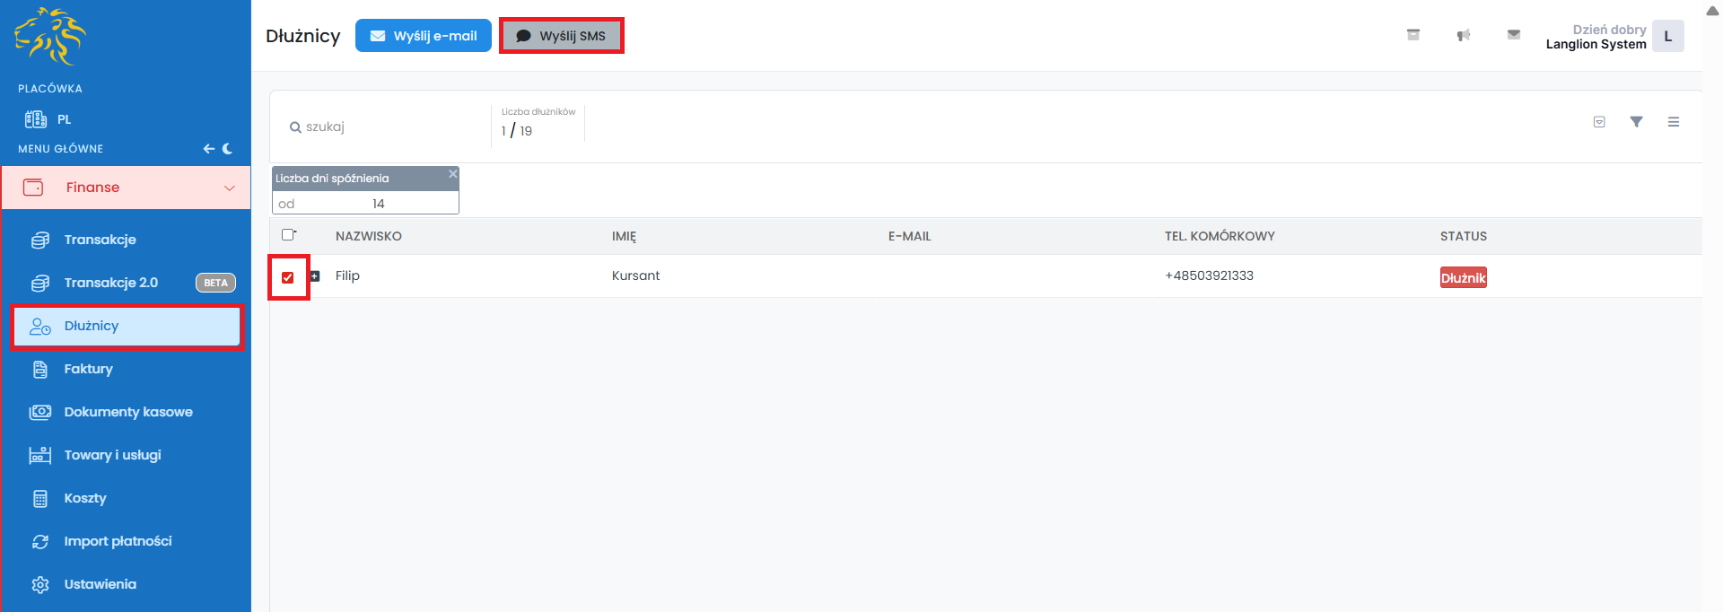Screen dimensions: 1723x612
Task: Open the messages envelope icon in header
Action: [1513, 35]
